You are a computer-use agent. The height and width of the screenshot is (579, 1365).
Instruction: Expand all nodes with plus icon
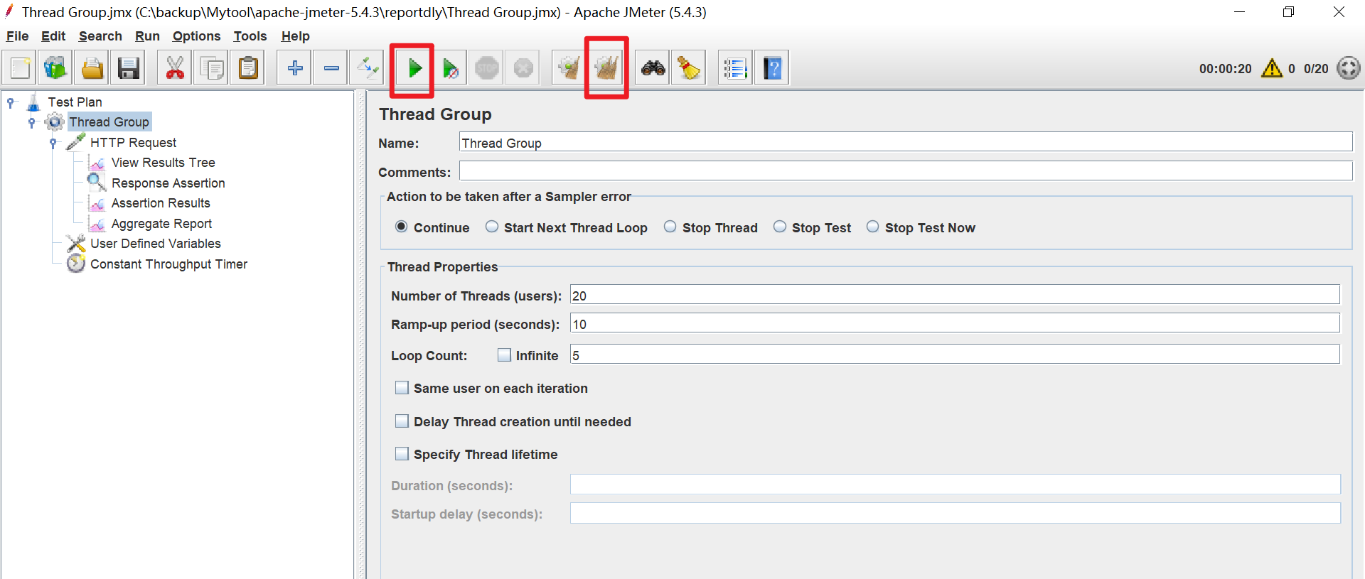point(294,68)
